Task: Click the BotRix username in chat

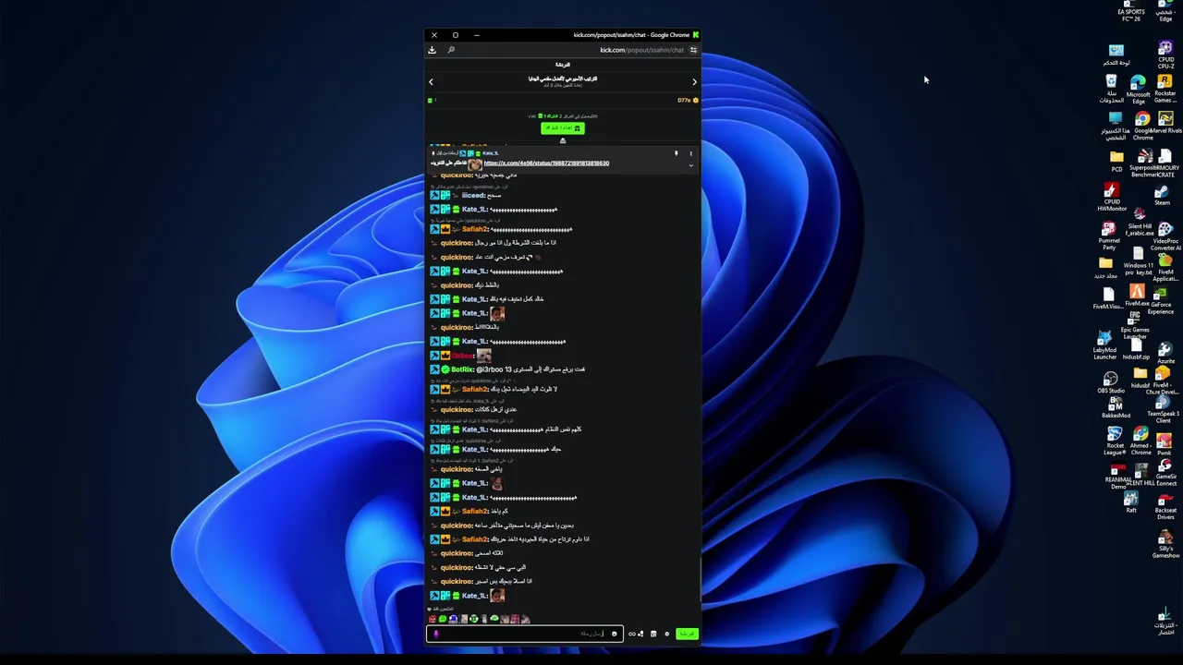Action: coord(462,369)
